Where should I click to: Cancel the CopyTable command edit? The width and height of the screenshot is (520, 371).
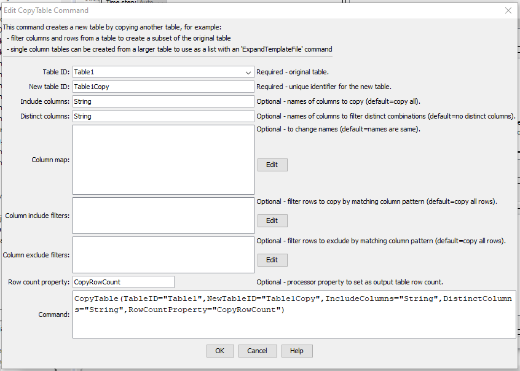pyautogui.click(x=258, y=351)
